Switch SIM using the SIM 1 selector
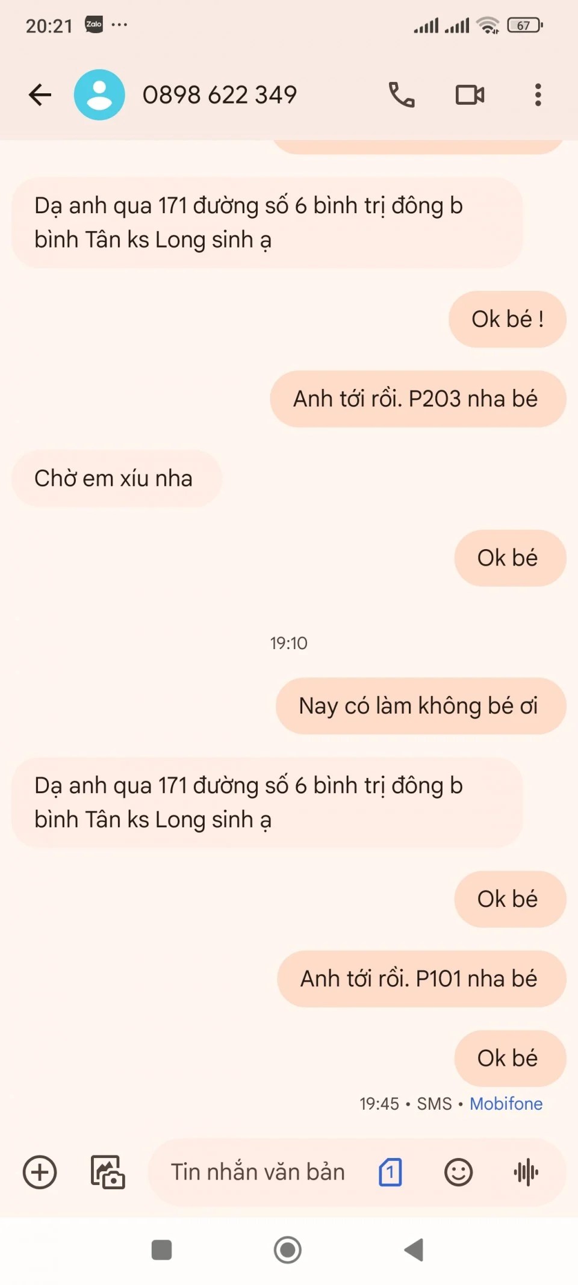578x1285 pixels. pyautogui.click(x=390, y=1172)
